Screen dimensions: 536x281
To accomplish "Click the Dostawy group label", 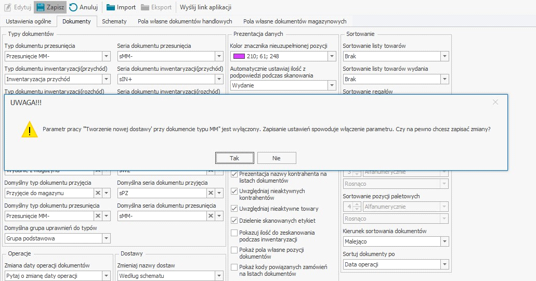I will coord(132,253).
